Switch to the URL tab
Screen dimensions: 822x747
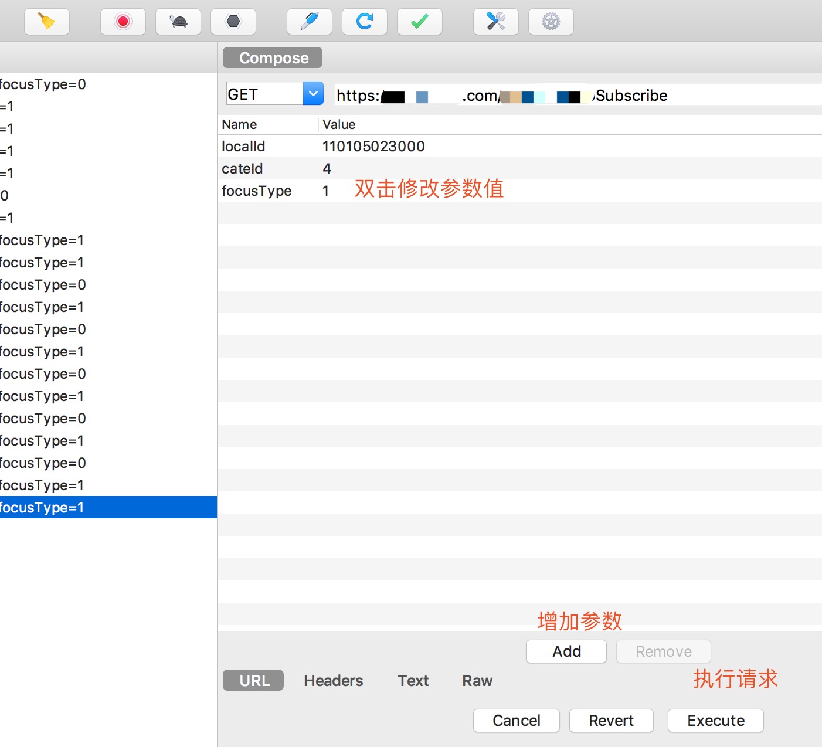(253, 680)
